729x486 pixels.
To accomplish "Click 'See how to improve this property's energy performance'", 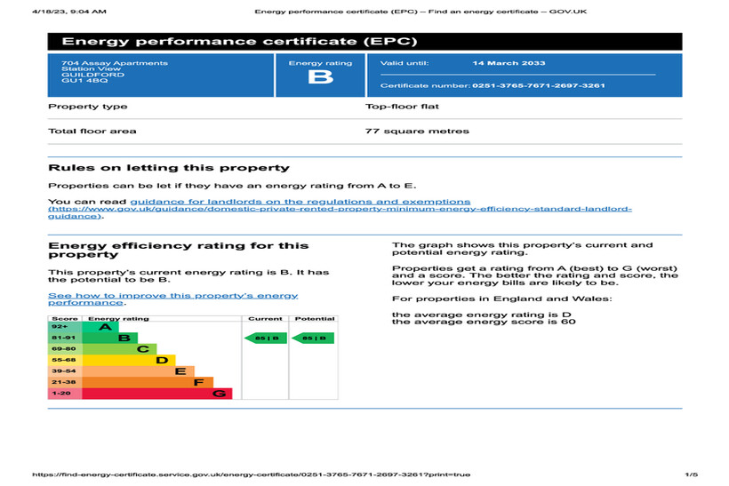I will click(x=172, y=299).
